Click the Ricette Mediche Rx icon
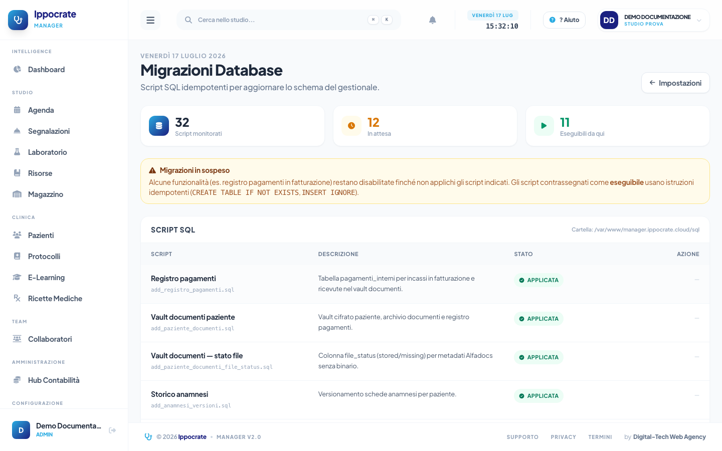Screen dimensions: 722x451 pyautogui.click(x=17, y=298)
